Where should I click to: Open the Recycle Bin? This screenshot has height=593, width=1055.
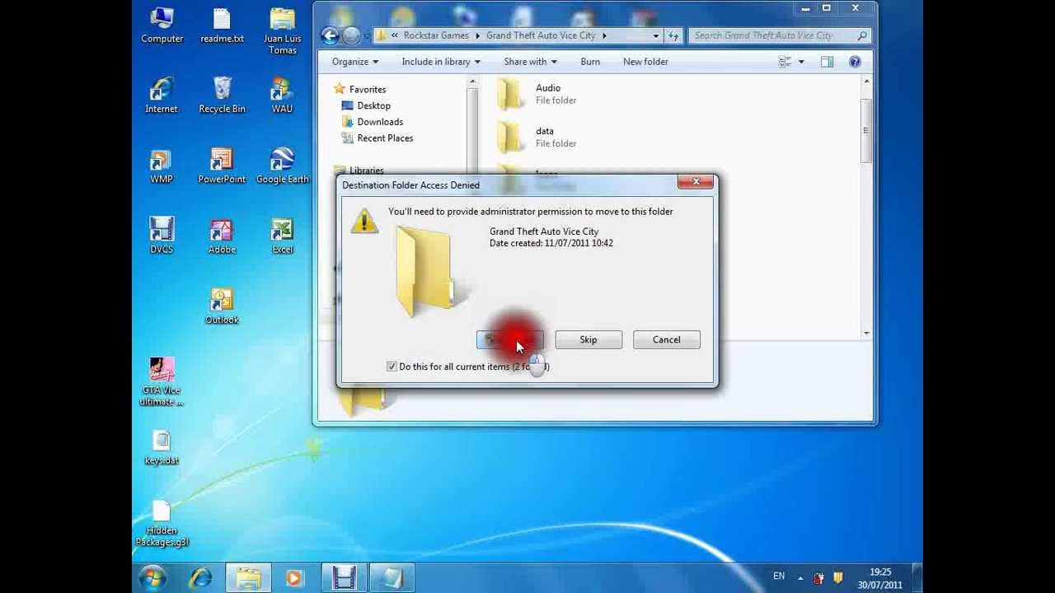tap(222, 95)
